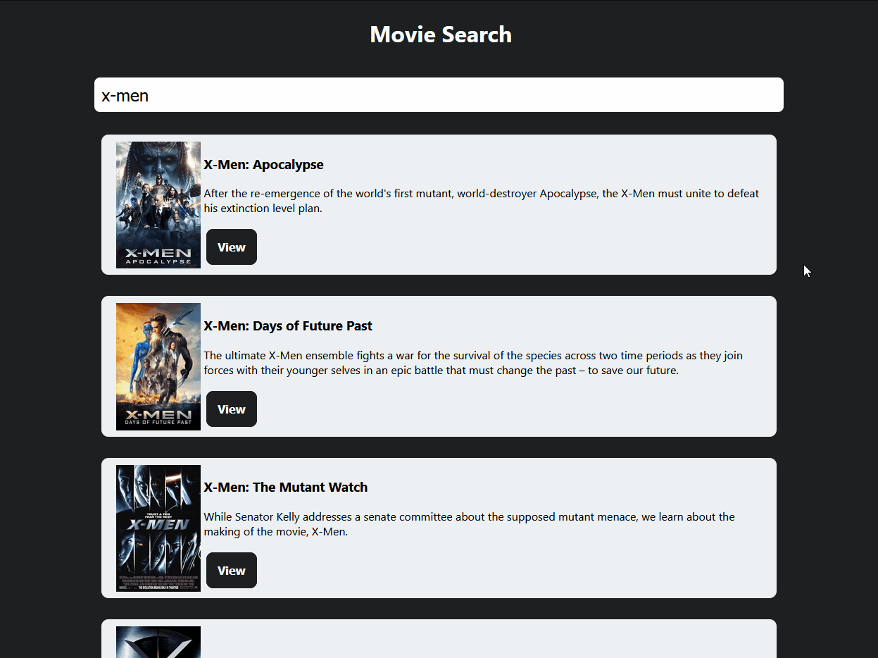The width and height of the screenshot is (878, 658).
Task: Open the X-Men: Apocalypse poster
Action: tap(158, 205)
